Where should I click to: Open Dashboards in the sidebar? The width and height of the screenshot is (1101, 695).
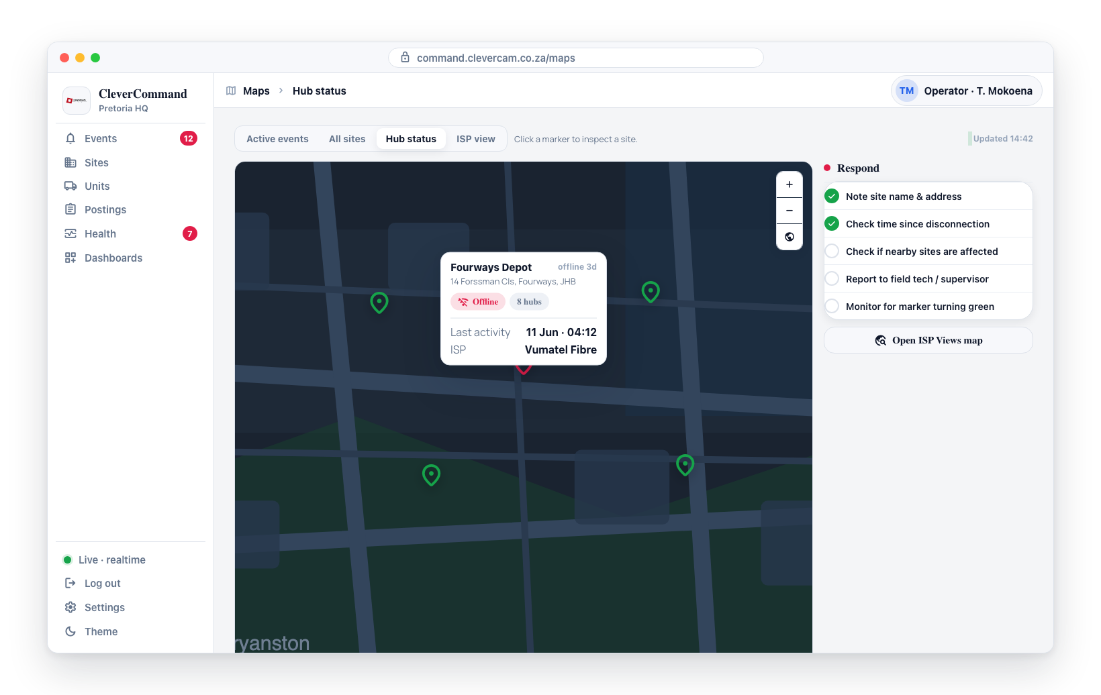click(x=130, y=258)
